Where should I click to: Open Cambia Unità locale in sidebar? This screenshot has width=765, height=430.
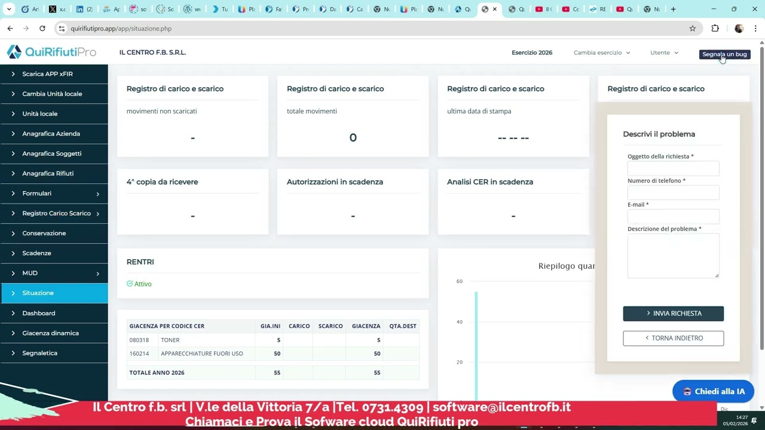(x=54, y=94)
